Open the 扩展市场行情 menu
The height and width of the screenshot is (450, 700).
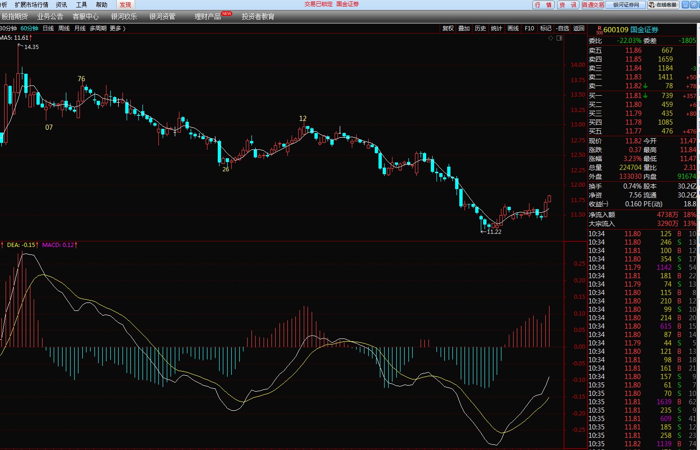coord(31,5)
